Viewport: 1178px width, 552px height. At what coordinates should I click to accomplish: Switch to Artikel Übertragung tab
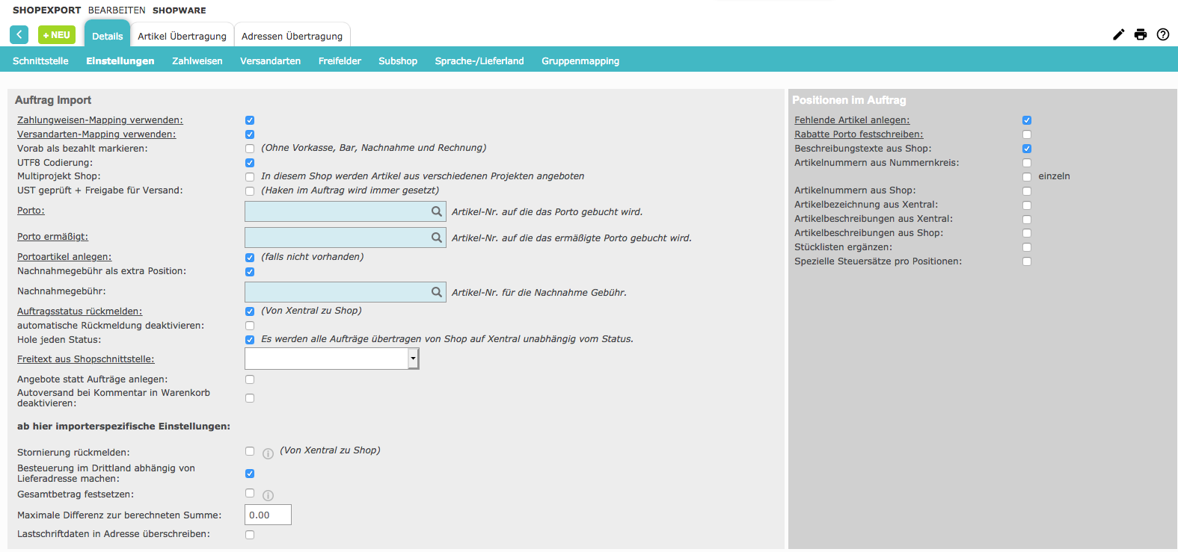182,36
